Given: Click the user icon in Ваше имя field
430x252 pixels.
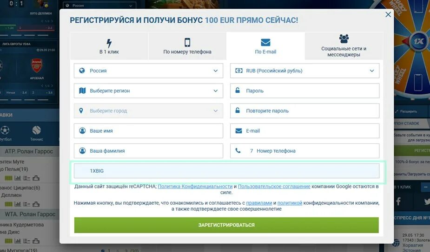Looking at the screenshot, I should coord(82,131).
